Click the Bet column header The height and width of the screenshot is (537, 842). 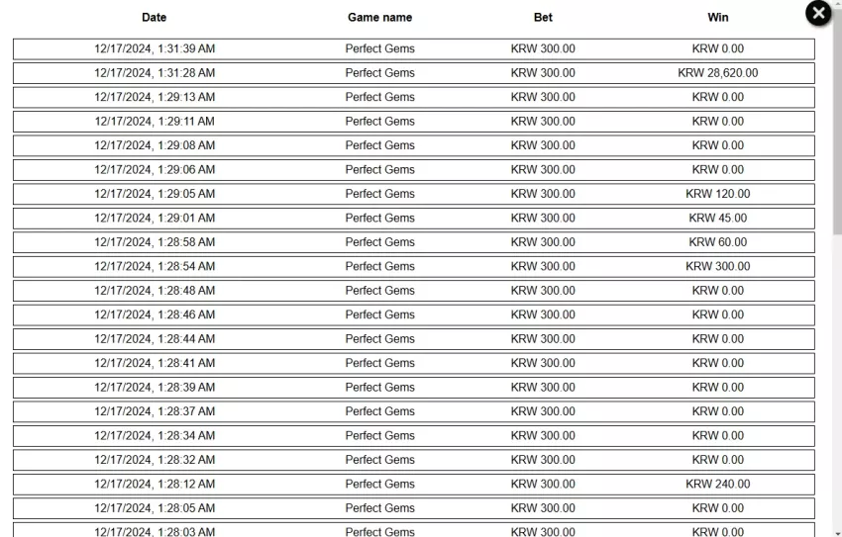[x=543, y=17]
